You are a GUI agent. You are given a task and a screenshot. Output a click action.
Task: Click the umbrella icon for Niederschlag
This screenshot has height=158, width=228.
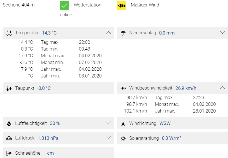click(123, 33)
